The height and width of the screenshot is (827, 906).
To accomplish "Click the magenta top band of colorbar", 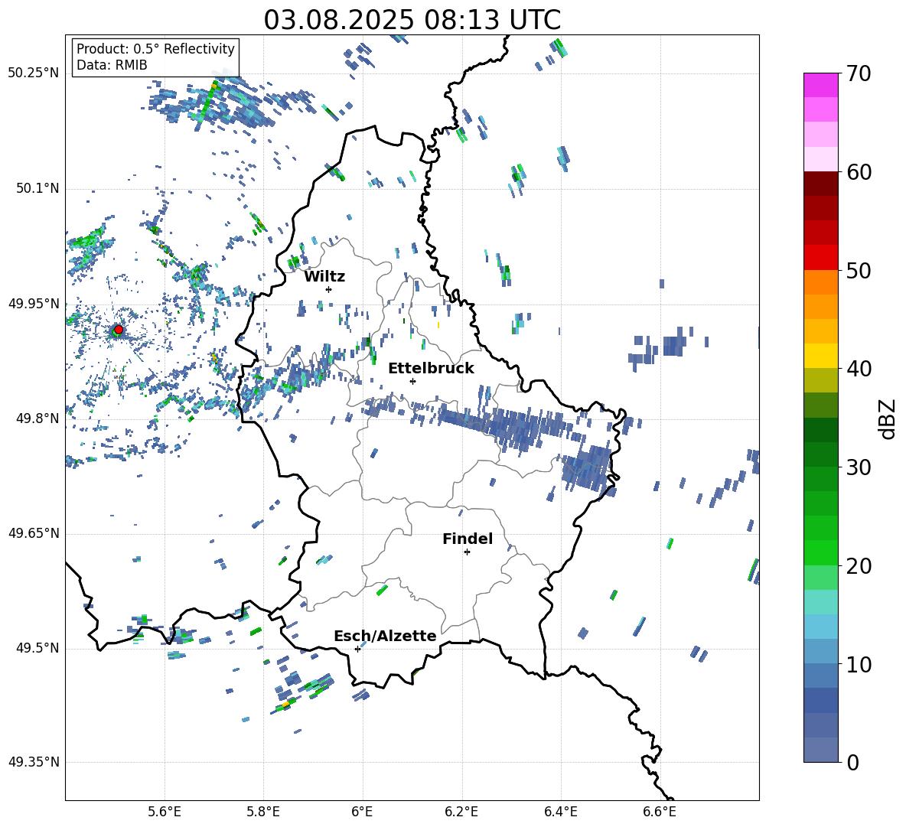I will click(x=820, y=85).
